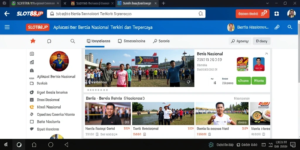
Task: Click the second news card title text
Action: tap(146, 129)
